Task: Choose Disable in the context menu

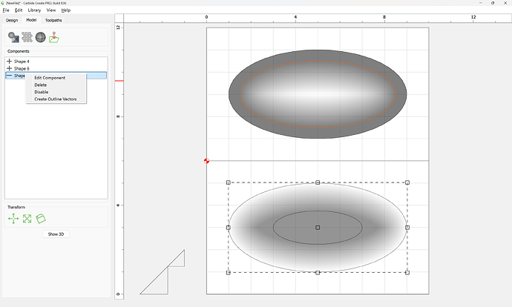Action: tap(42, 92)
